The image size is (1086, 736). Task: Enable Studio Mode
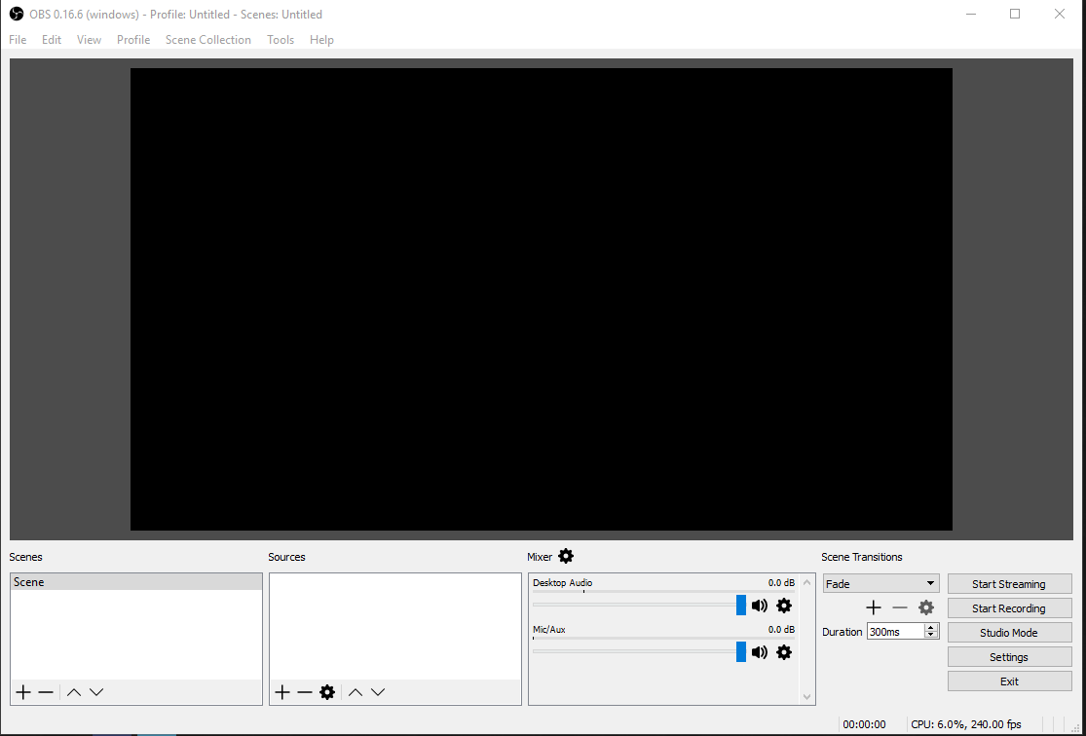(x=1009, y=633)
